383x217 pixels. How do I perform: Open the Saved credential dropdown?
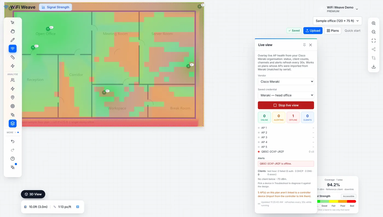286,95
